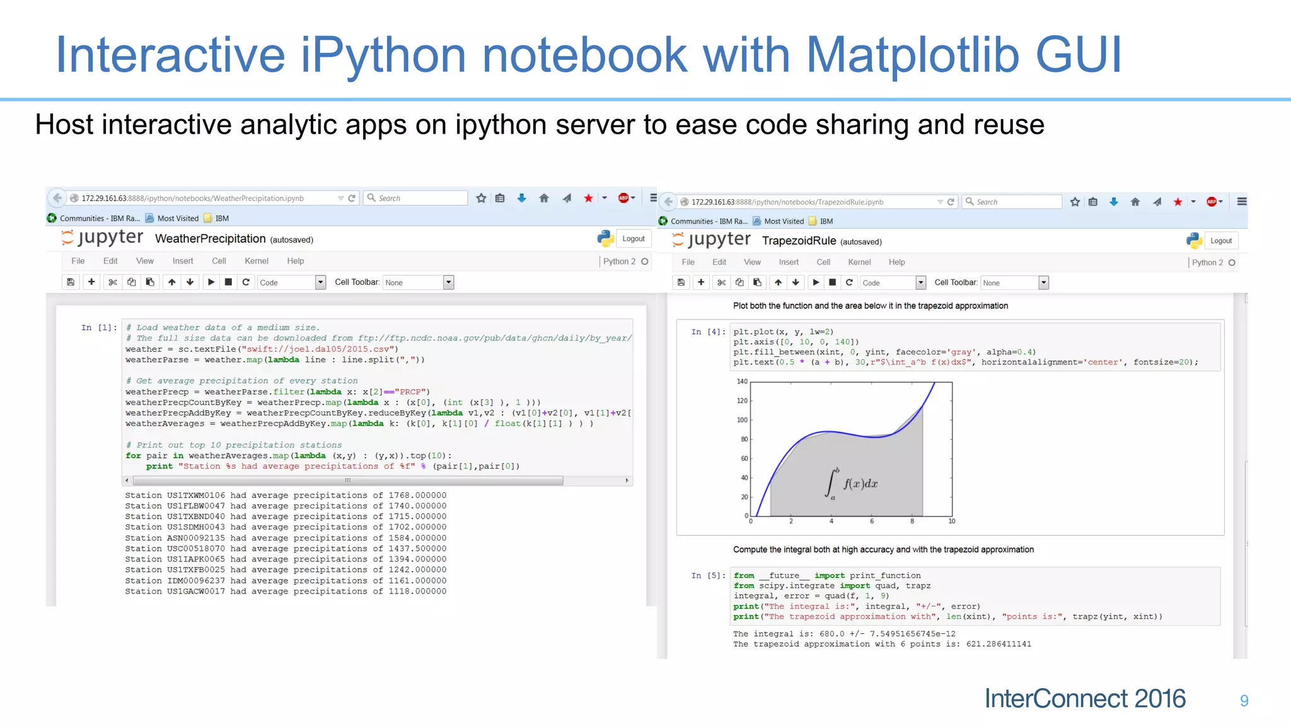Expand URL history dropdown in TrapezoidRule address bar

[940, 202]
